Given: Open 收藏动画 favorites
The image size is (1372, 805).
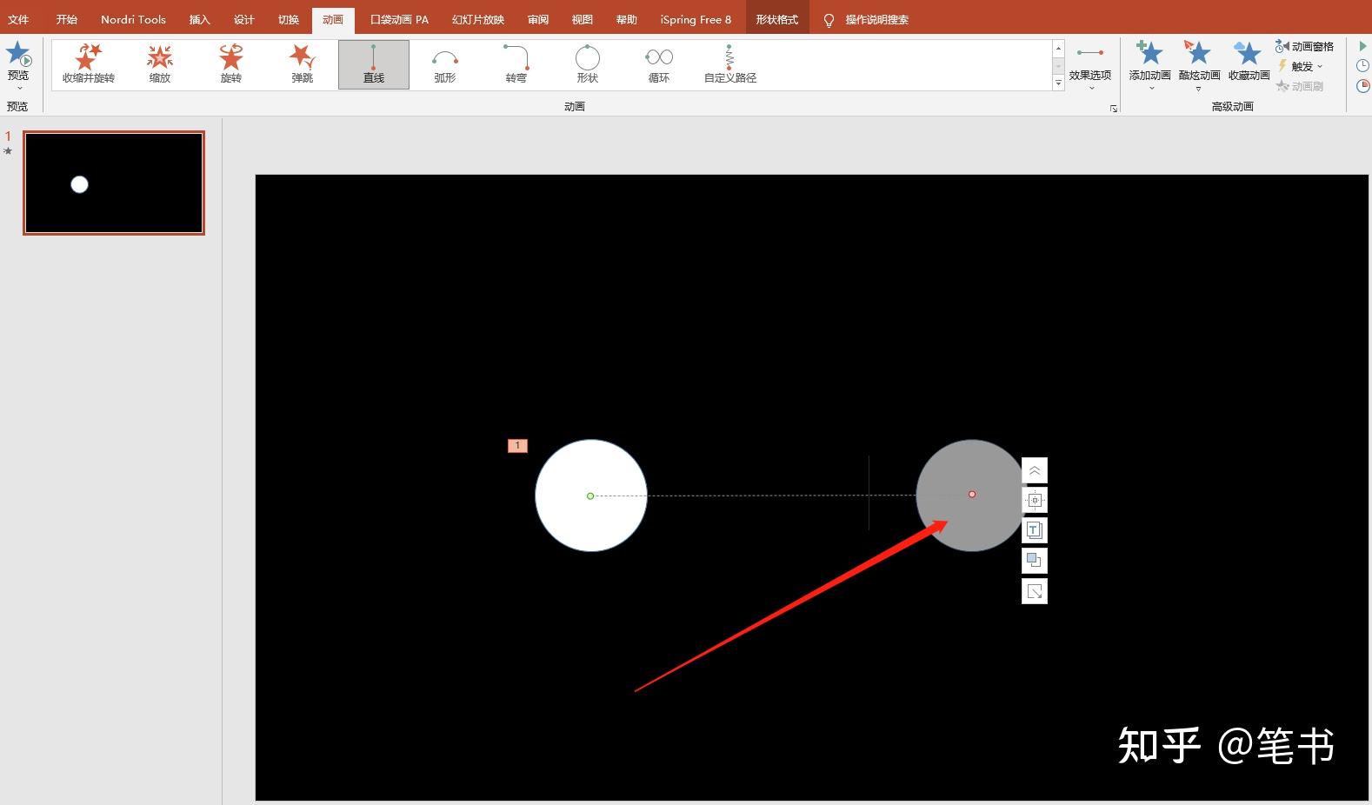Looking at the screenshot, I should (1249, 63).
